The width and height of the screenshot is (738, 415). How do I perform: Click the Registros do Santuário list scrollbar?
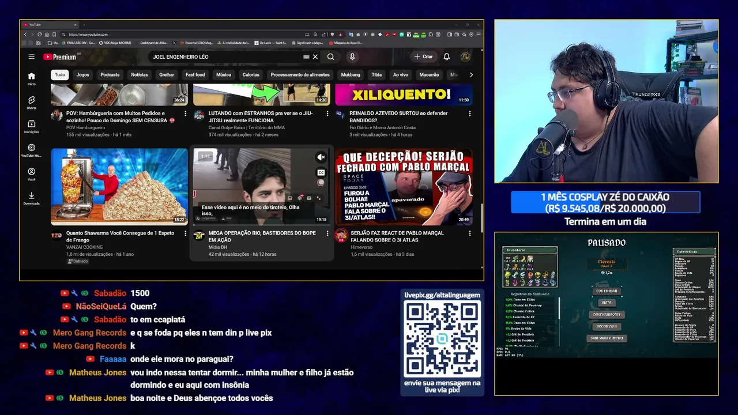[559, 308]
